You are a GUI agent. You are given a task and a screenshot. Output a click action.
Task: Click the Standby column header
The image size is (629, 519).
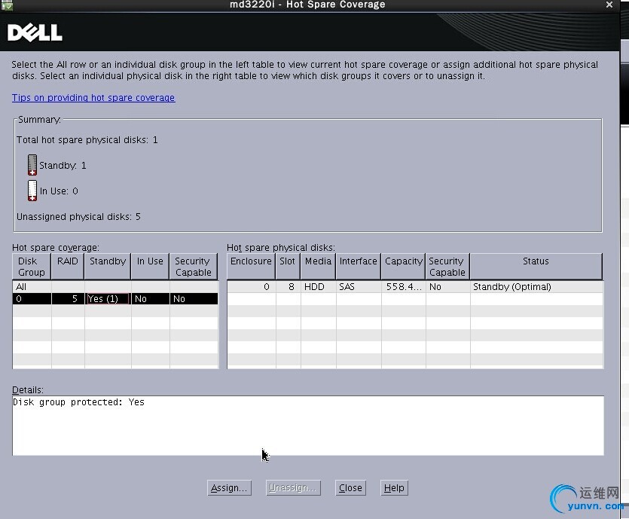[x=108, y=267]
